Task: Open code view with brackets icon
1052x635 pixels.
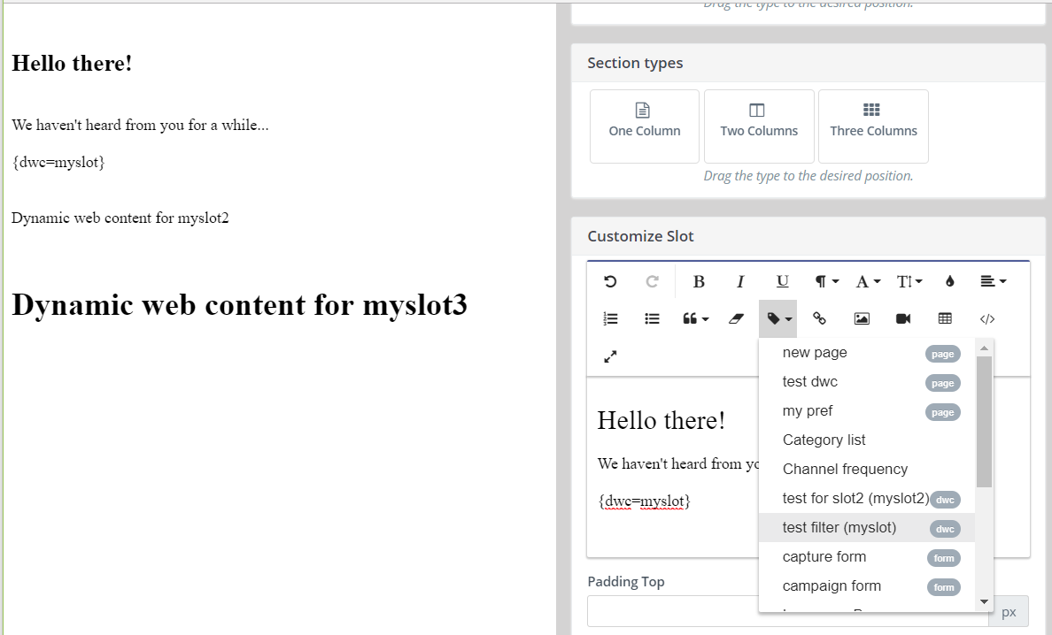Action: (987, 319)
